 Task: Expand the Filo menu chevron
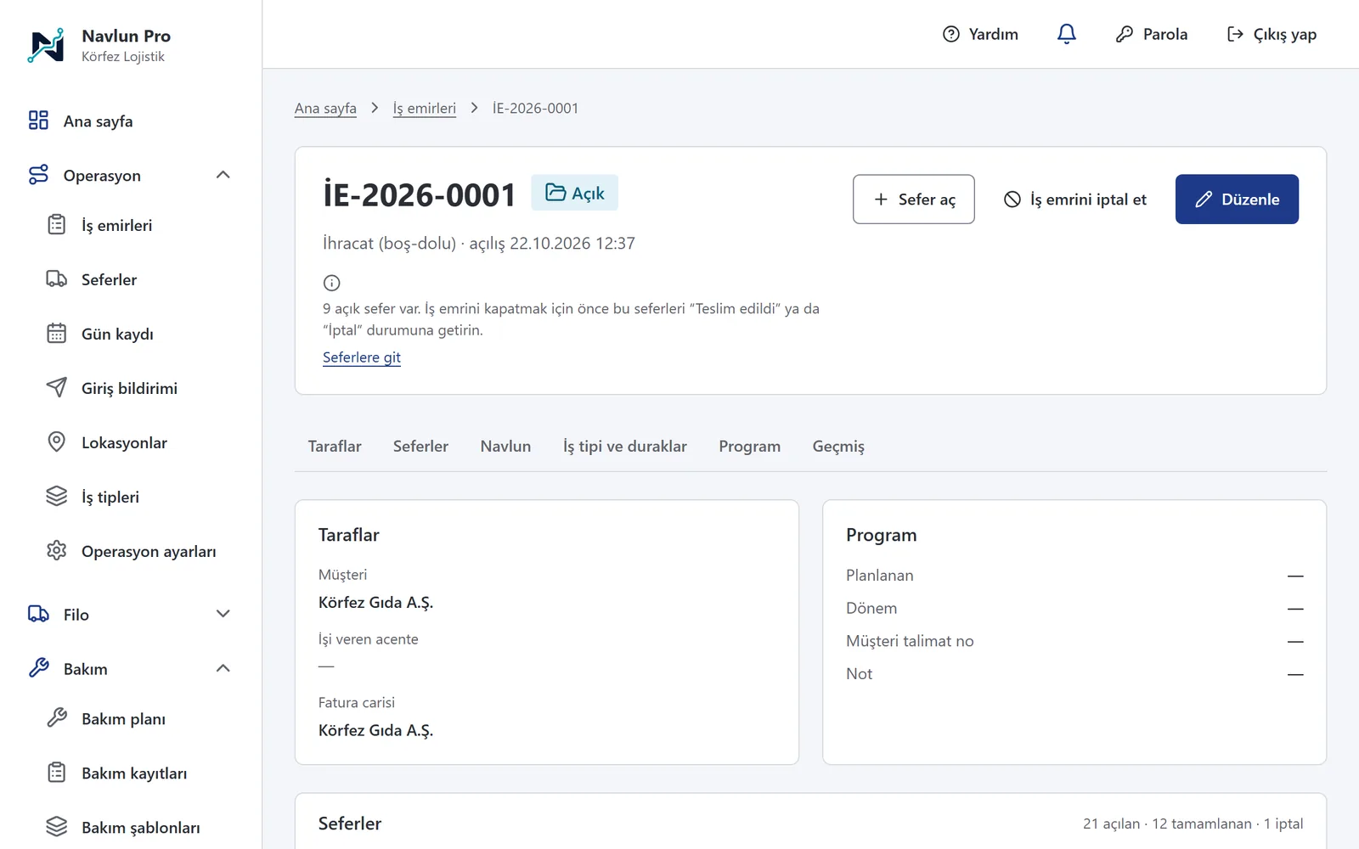tap(223, 614)
